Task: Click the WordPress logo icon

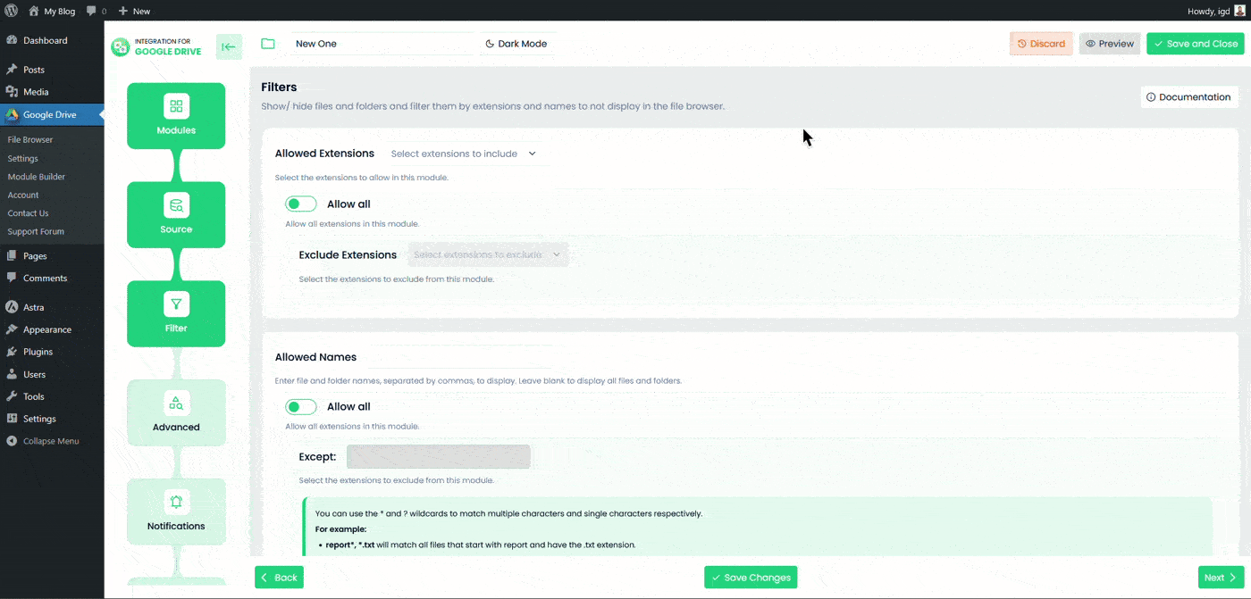Action: pyautogui.click(x=11, y=11)
